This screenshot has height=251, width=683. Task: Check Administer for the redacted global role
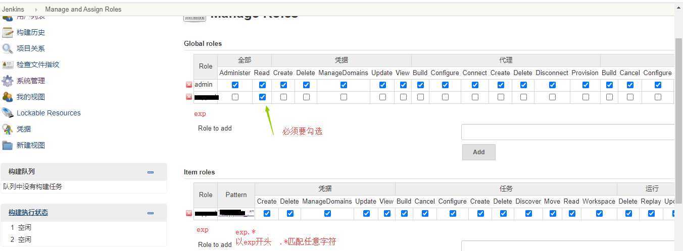click(x=235, y=97)
